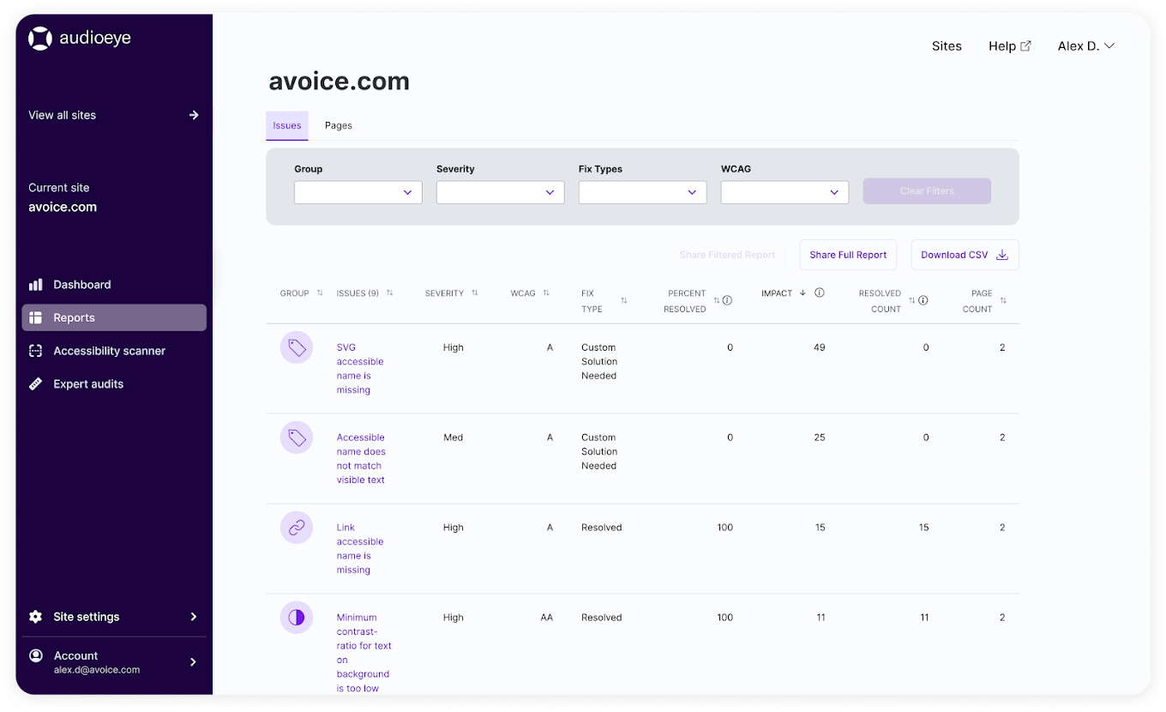Click the Med severity cell
The width and height of the screenshot is (1166, 712).
coord(454,437)
